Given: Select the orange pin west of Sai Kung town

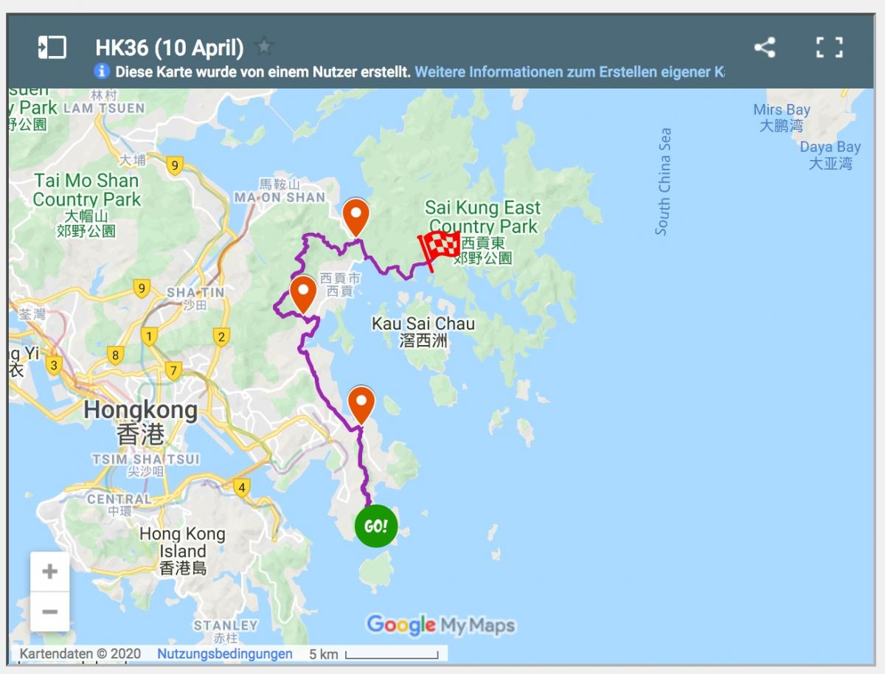Looking at the screenshot, I should click(303, 295).
